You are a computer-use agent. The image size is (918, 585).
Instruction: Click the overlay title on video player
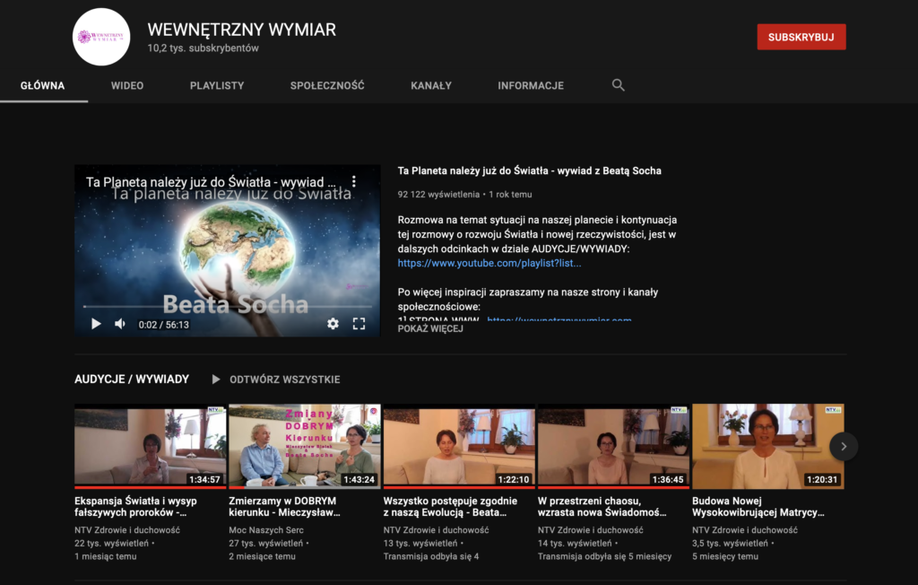(x=211, y=182)
